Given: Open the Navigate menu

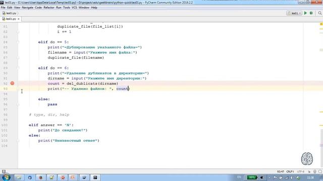Looking at the screenshot, I should [x=27, y=8].
